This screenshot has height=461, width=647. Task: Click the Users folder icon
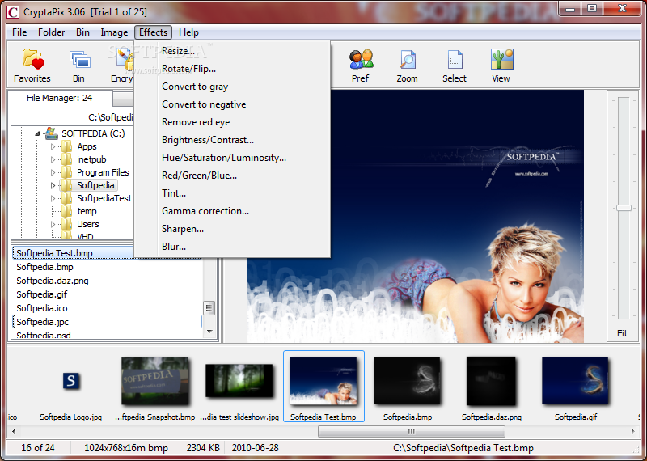pyautogui.click(x=66, y=224)
